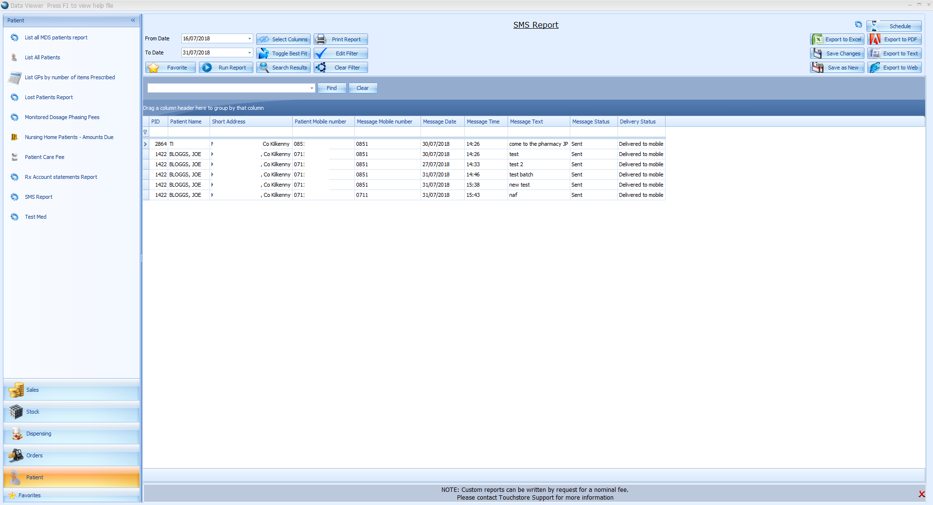Collapse the Patient sidebar panel
933x505 pixels.
point(133,20)
